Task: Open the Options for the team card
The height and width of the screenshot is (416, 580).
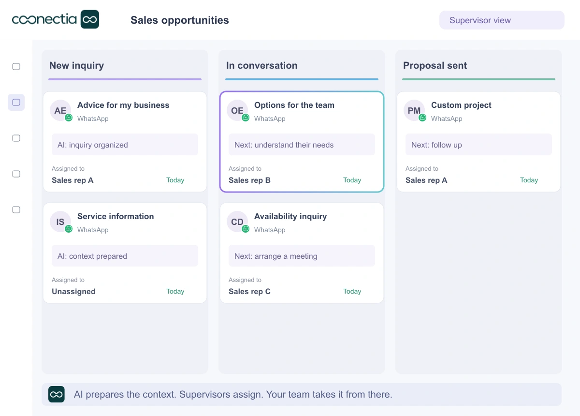Action: pyautogui.click(x=302, y=142)
